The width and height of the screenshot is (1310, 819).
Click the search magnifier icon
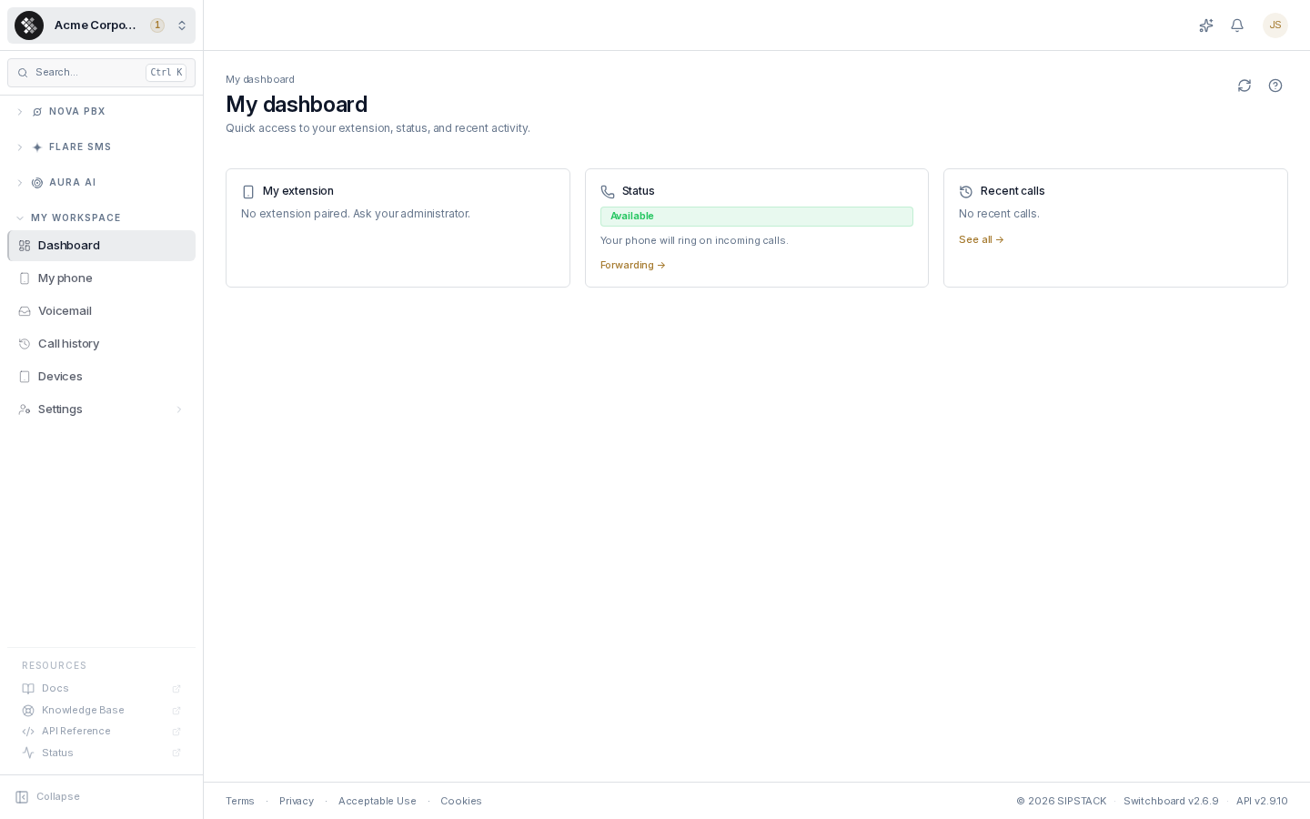pyautogui.click(x=23, y=73)
